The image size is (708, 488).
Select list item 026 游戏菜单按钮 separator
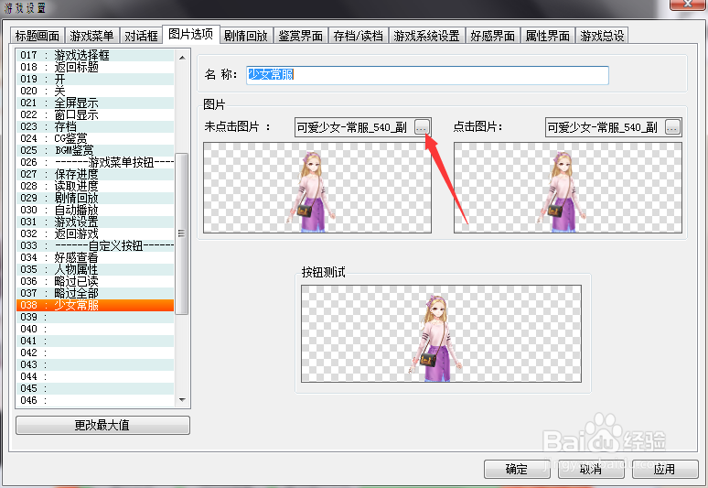95,162
